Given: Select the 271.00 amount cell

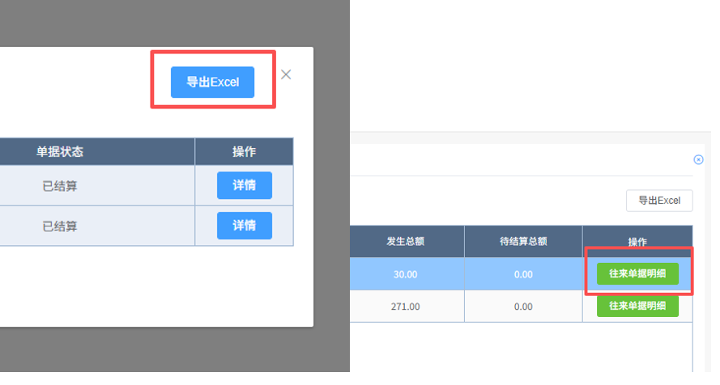Looking at the screenshot, I should 407,307.
